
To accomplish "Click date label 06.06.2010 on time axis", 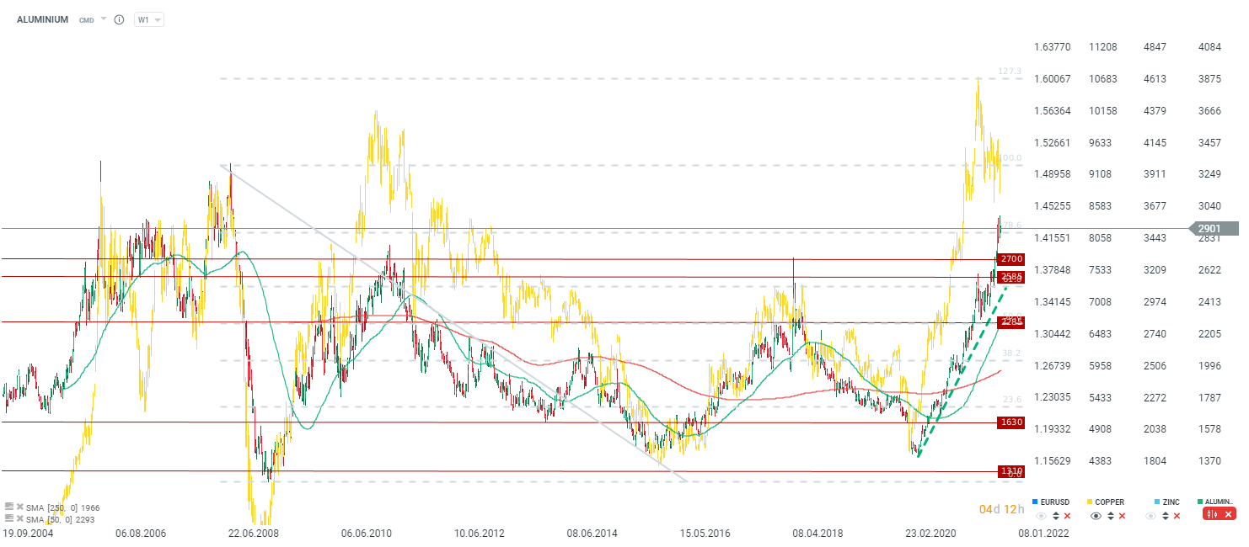I will (367, 534).
